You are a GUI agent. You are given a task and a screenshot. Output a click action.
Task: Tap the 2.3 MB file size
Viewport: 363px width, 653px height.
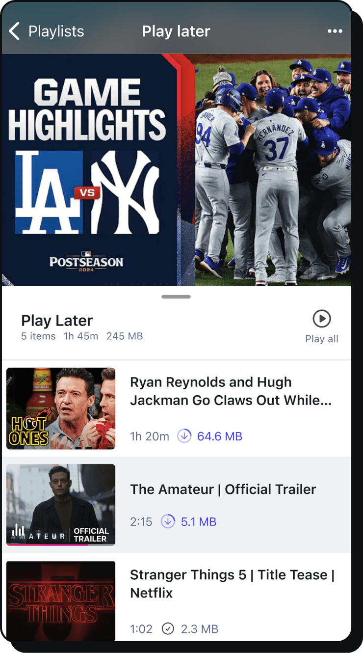tap(199, 628)
